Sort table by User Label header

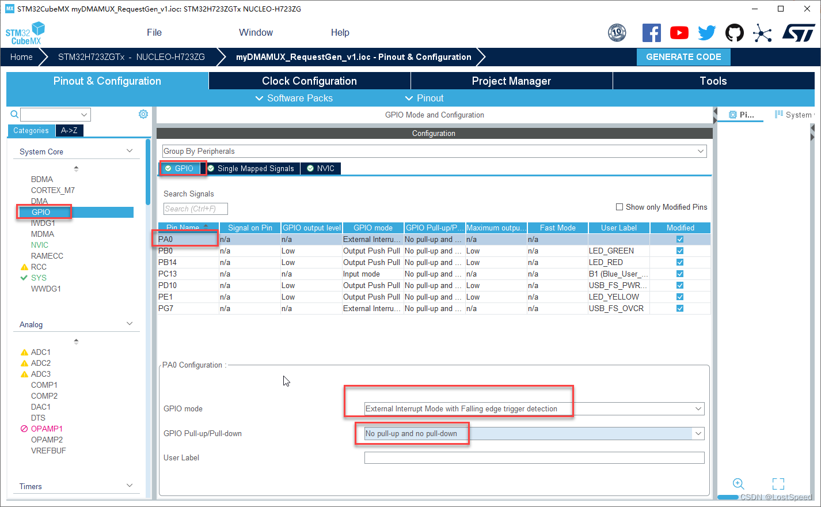pyautogui.click(x=619, y=228)
